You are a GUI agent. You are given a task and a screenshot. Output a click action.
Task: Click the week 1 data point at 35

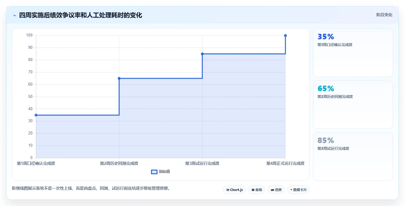tap(36, 115)
